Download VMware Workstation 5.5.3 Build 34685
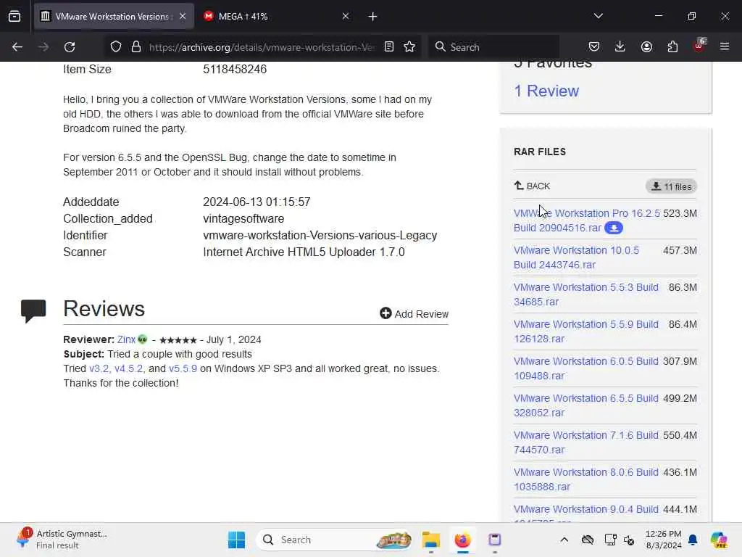The width and height of the screenshot is (742, 557). (585, 294)
